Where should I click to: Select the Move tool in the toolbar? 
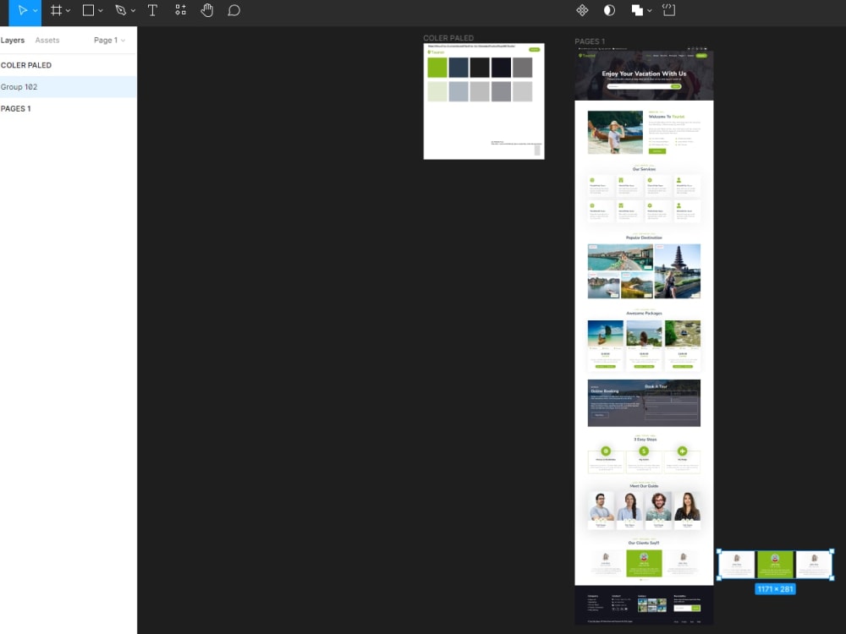(x=22, y=10)
